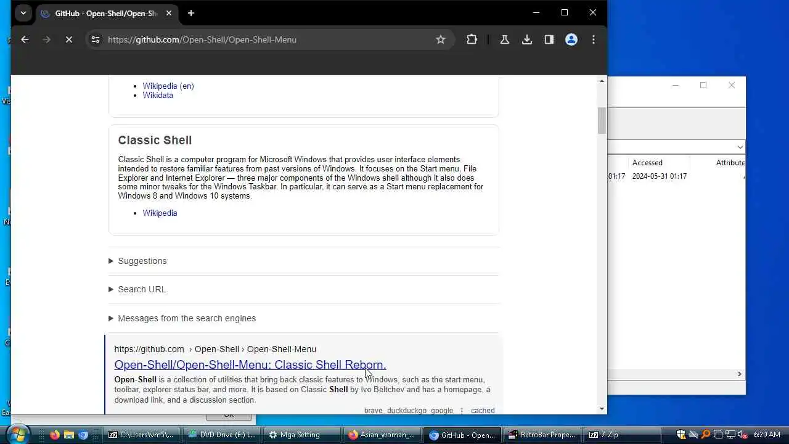Open the tab search dropdown
The image size is (789, 444).
tap(23, 13)
